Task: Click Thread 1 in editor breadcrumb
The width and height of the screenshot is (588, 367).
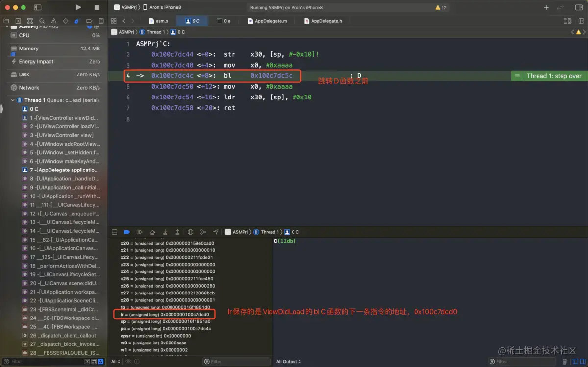Action: 151,32
